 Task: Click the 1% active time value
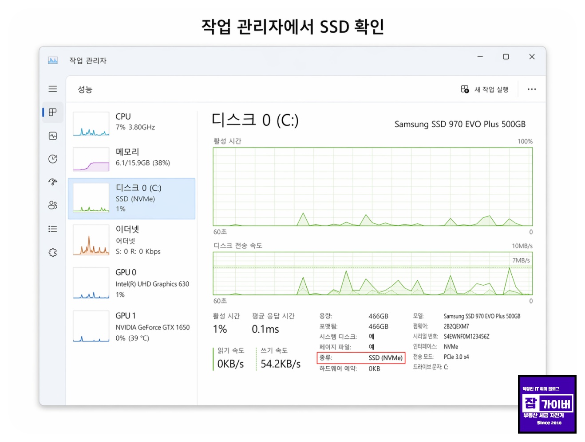pyautogui.click(x=220, y=330)
